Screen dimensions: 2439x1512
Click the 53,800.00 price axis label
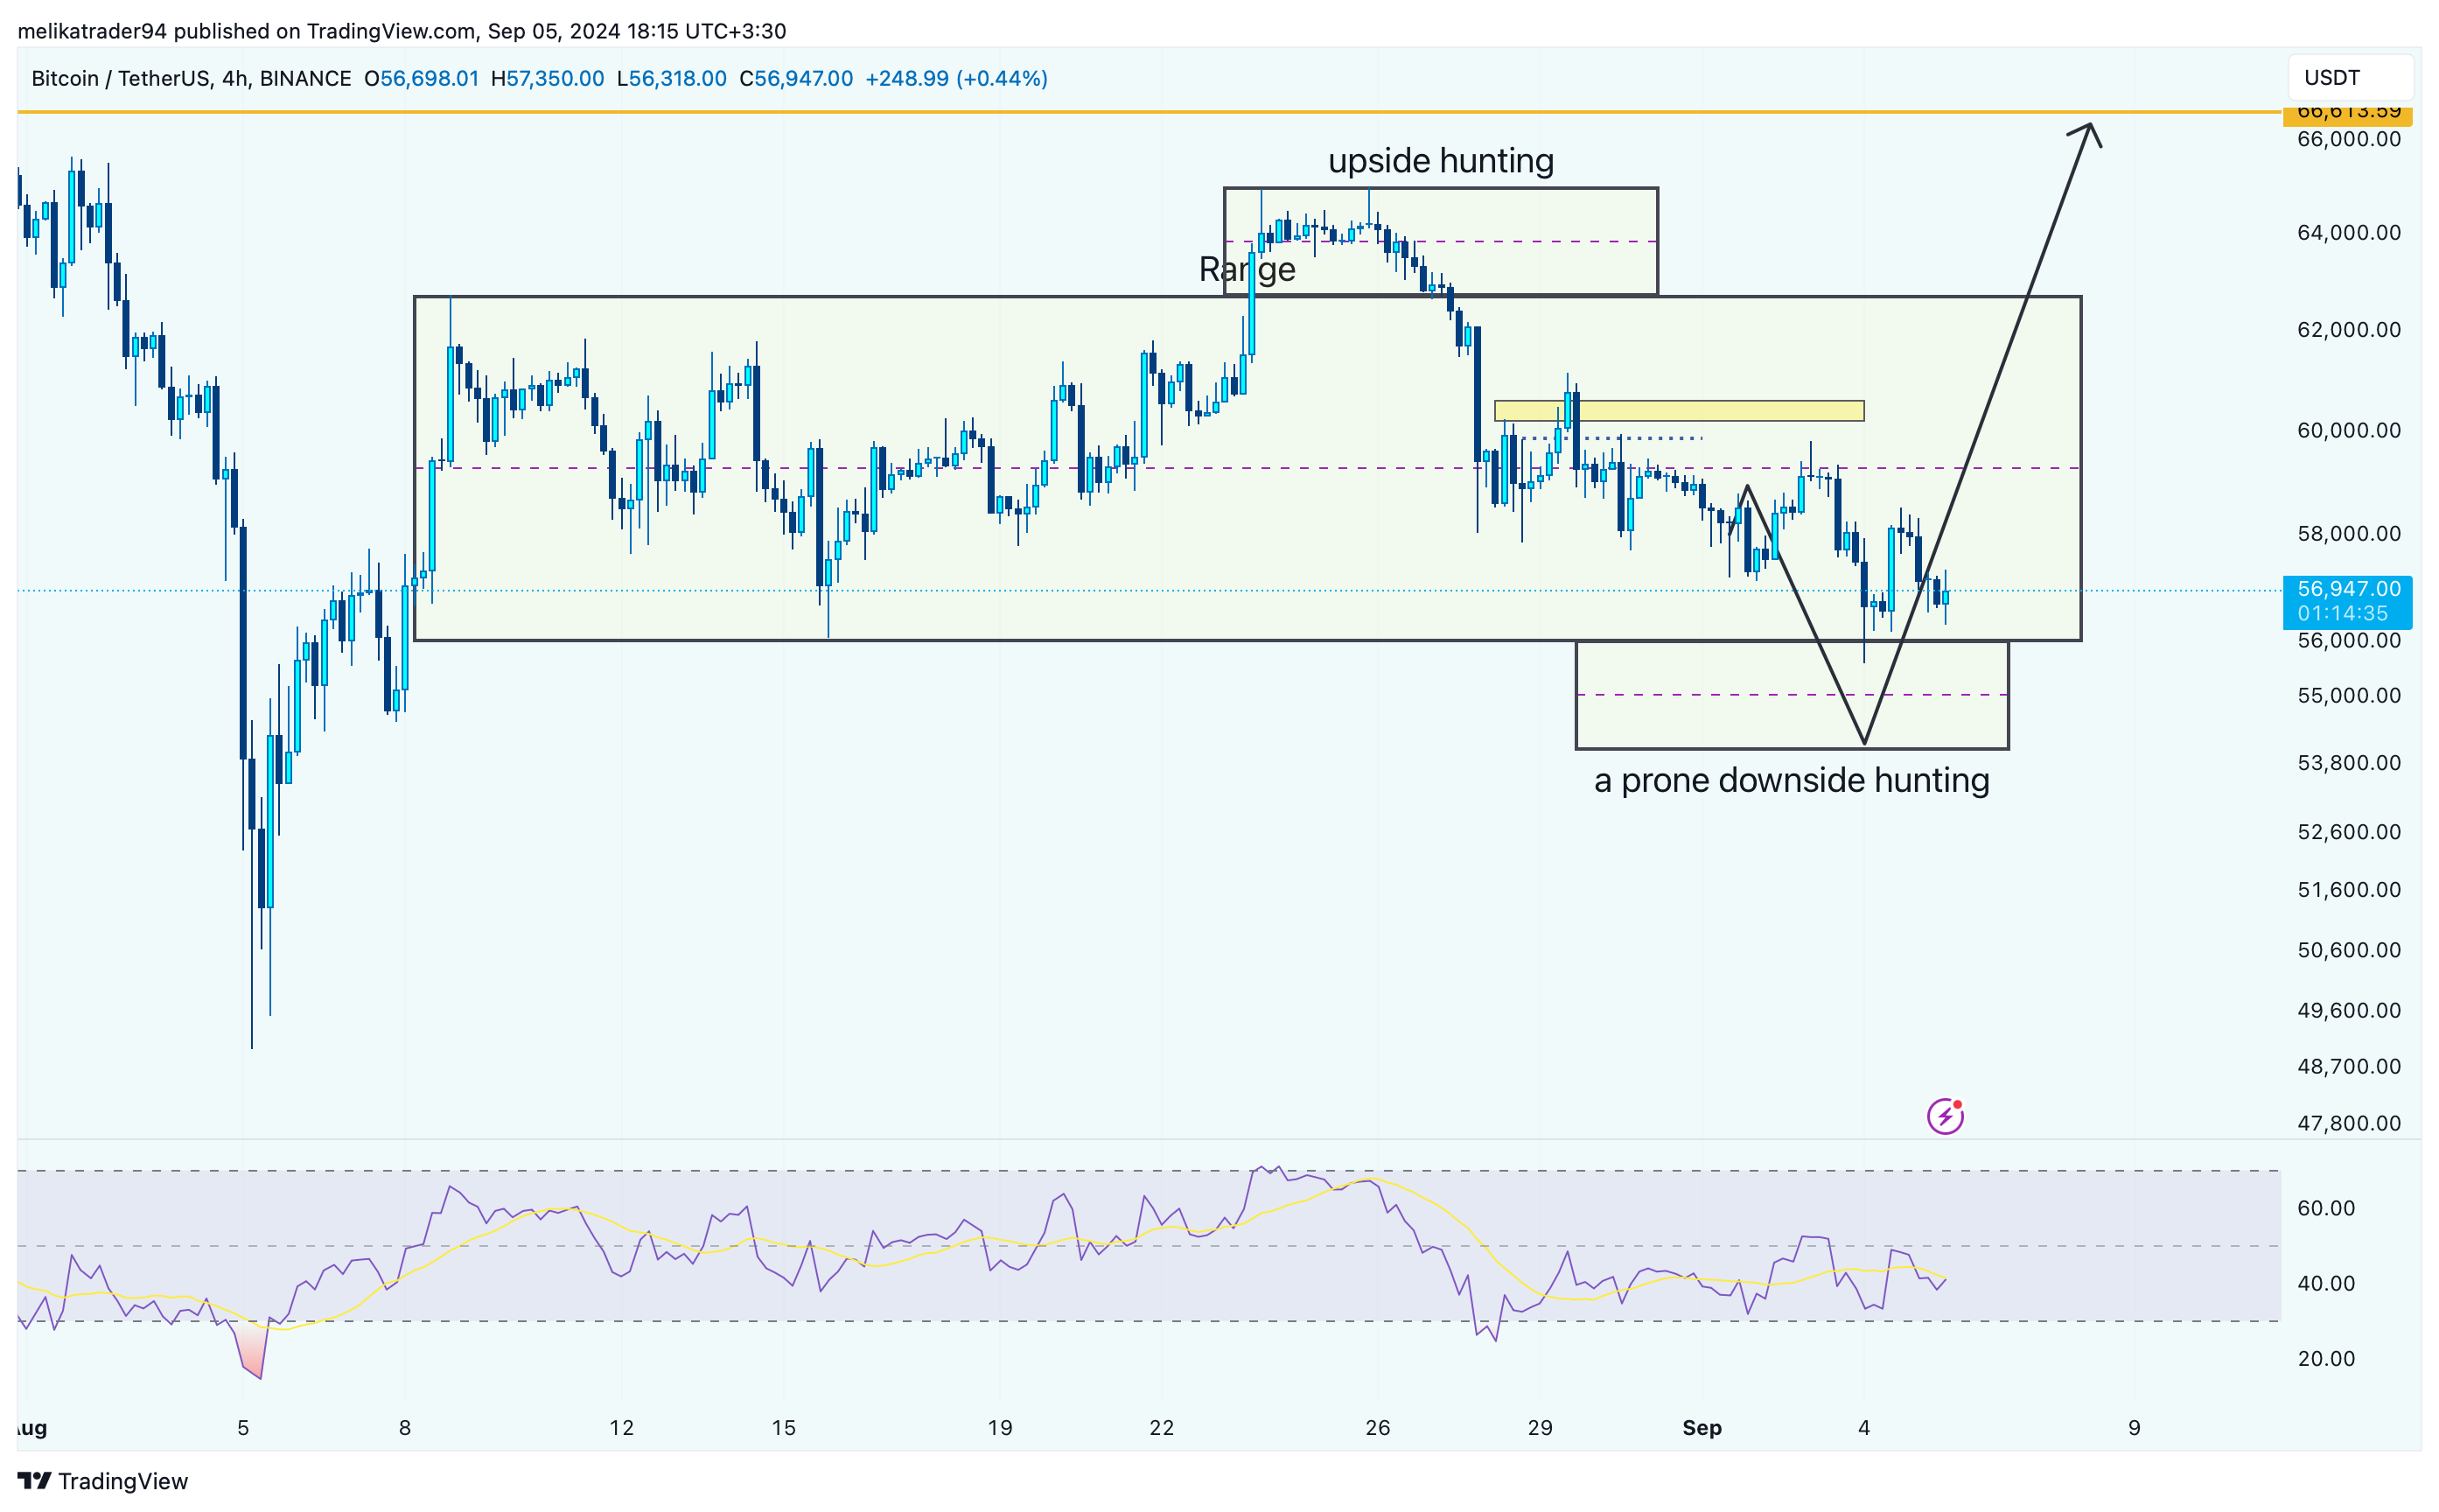click(x=2348, y=762)
